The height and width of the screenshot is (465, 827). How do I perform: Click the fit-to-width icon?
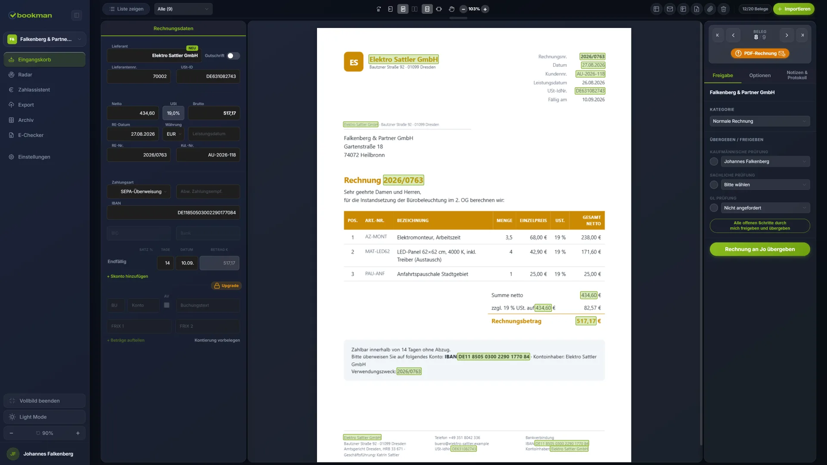pos(439,9)
